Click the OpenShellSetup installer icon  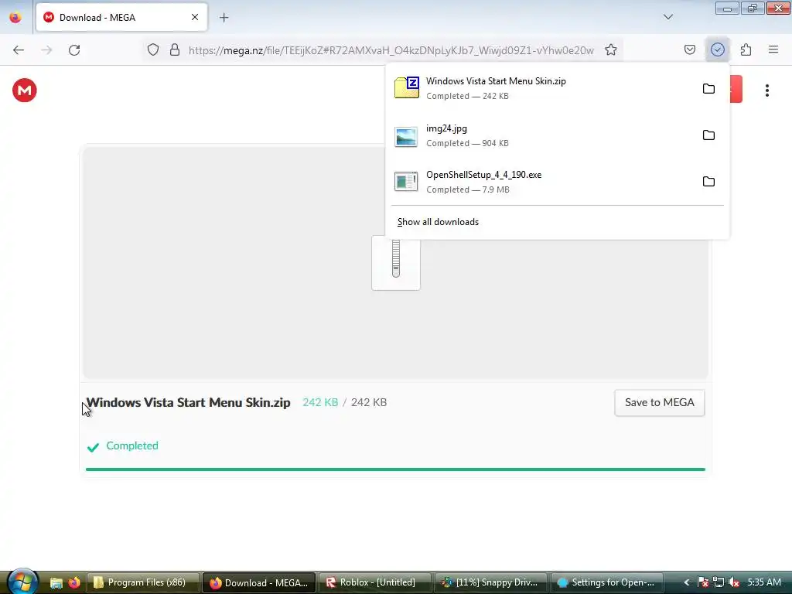pos(406,182)
